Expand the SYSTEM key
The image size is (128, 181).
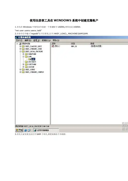tap(23, 67)
